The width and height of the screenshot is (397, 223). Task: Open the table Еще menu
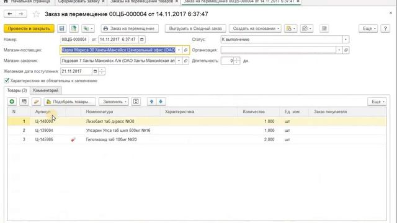(377, 102)
